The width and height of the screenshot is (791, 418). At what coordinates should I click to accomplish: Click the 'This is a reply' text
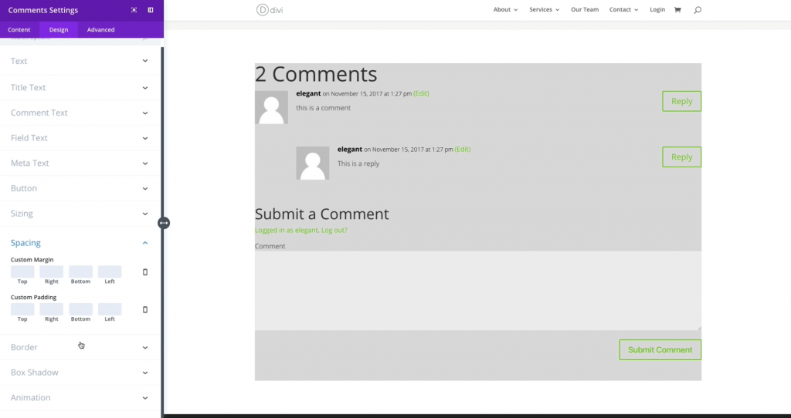(x=358, y=163)
